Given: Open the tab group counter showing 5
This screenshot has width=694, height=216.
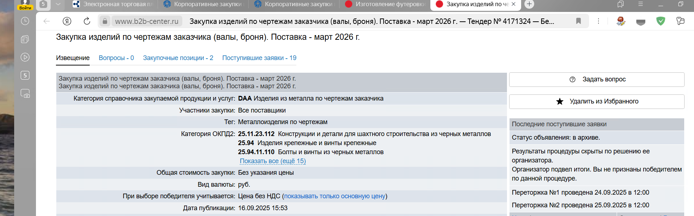Looking at the screenshot, I should pos(43,4).
